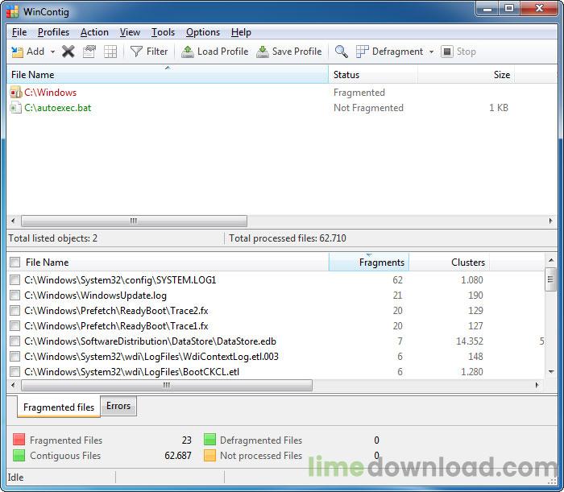Image resolution: width=564 pixels, height=492 pixels.
Task: Switch to the Errors tab
Action: pyautogui.click(x=118, y=406)
